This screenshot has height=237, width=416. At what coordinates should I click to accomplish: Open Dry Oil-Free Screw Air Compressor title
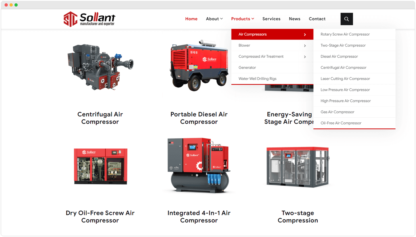100,217
